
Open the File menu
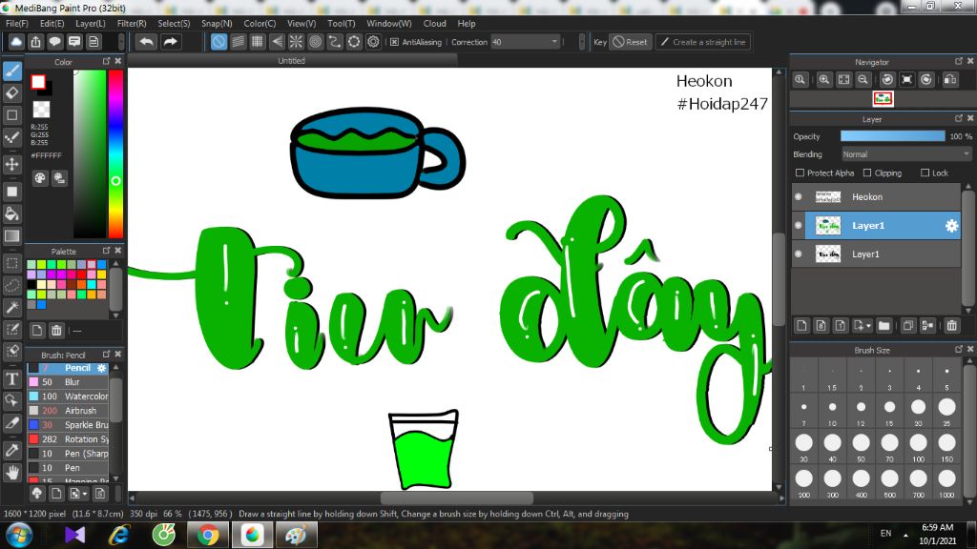tap(17, 23)
